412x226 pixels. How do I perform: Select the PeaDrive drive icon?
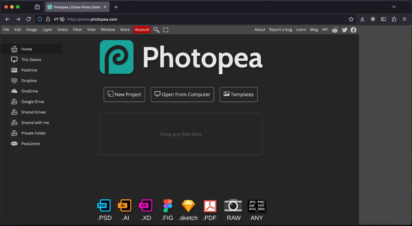(x=14, y=70)
